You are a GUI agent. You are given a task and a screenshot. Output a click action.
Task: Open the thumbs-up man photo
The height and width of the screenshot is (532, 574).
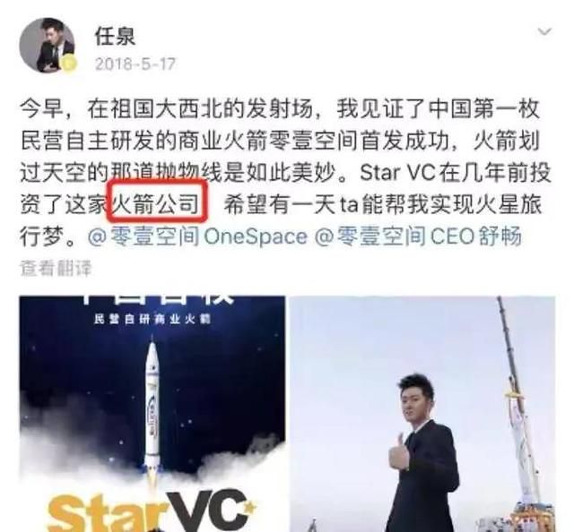[422, 414]
